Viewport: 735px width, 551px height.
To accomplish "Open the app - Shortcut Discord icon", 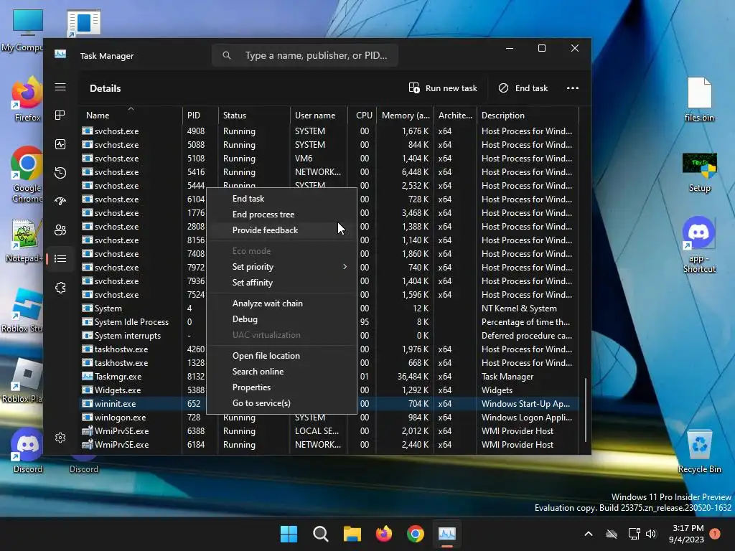I will 699,245.
